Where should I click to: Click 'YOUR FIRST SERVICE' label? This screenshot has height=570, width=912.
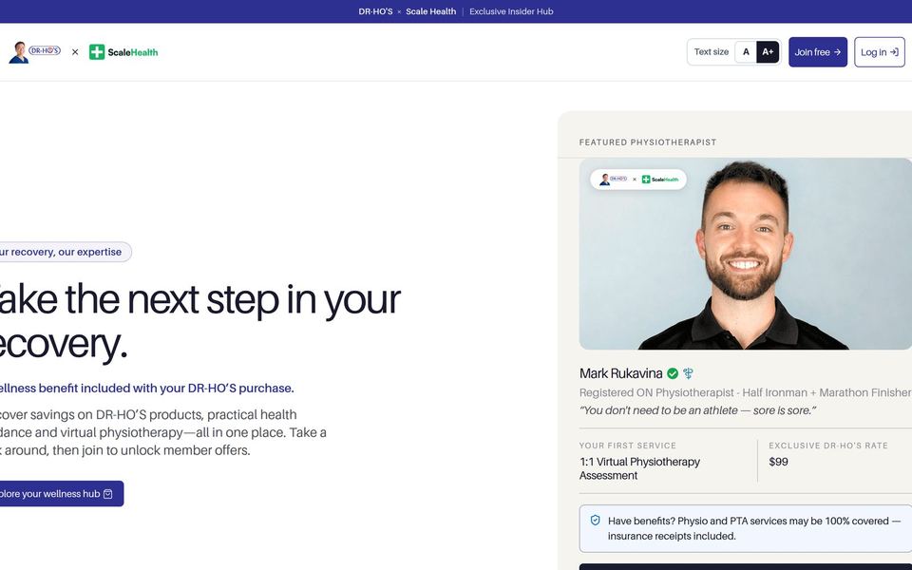628,446
